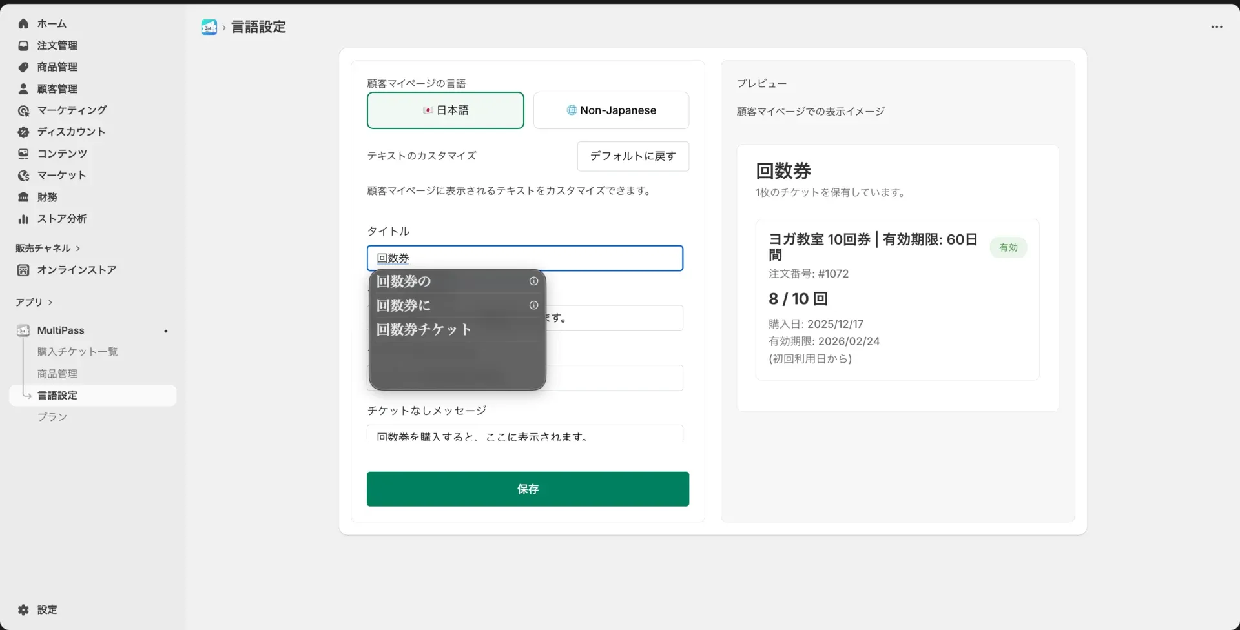Choose 回数券の autocomplete suggestion
The image size is (1240, 630).
click(457, 281)
